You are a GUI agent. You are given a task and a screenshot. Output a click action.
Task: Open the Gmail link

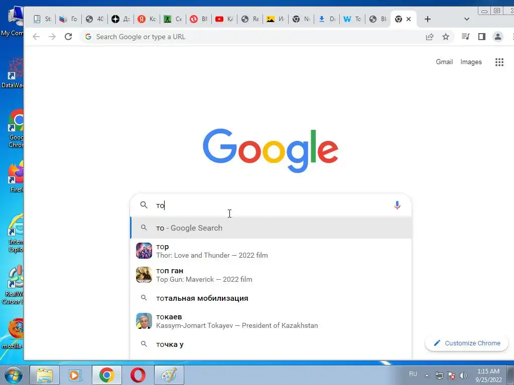pos(444,62)
